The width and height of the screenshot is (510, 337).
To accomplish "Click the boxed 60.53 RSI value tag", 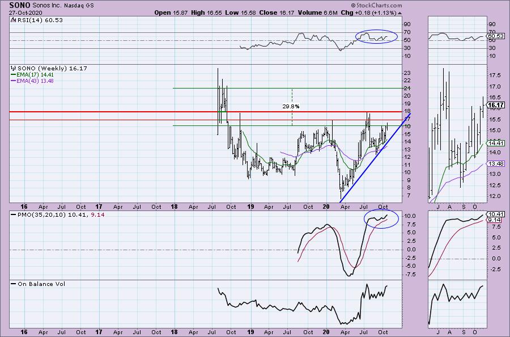I will click(496, 36).
